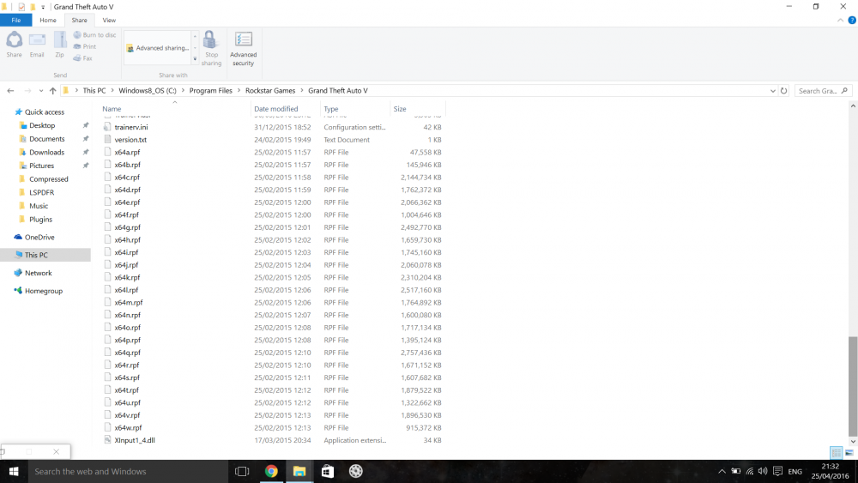This screenshot has width=858, height=483.
Task: Open Advanced sharing option
Action: tap(158, 48)
